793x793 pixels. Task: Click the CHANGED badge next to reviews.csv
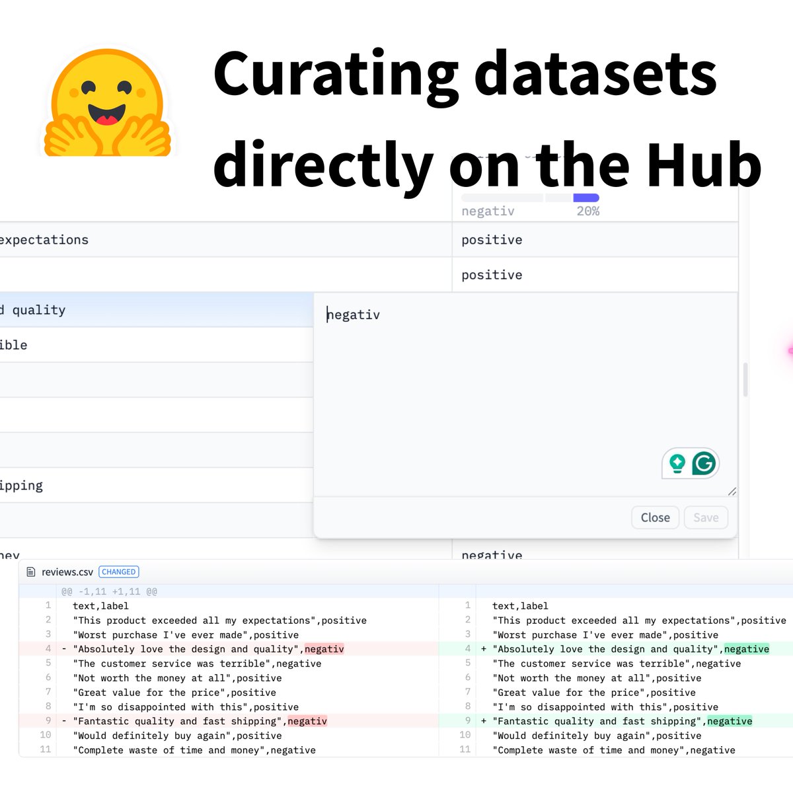pyautogui.click(x=119, y=572)
